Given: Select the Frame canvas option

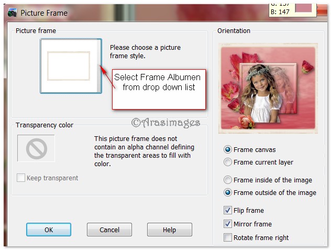Looking at the screenshot, I should (x=228, y=149).
